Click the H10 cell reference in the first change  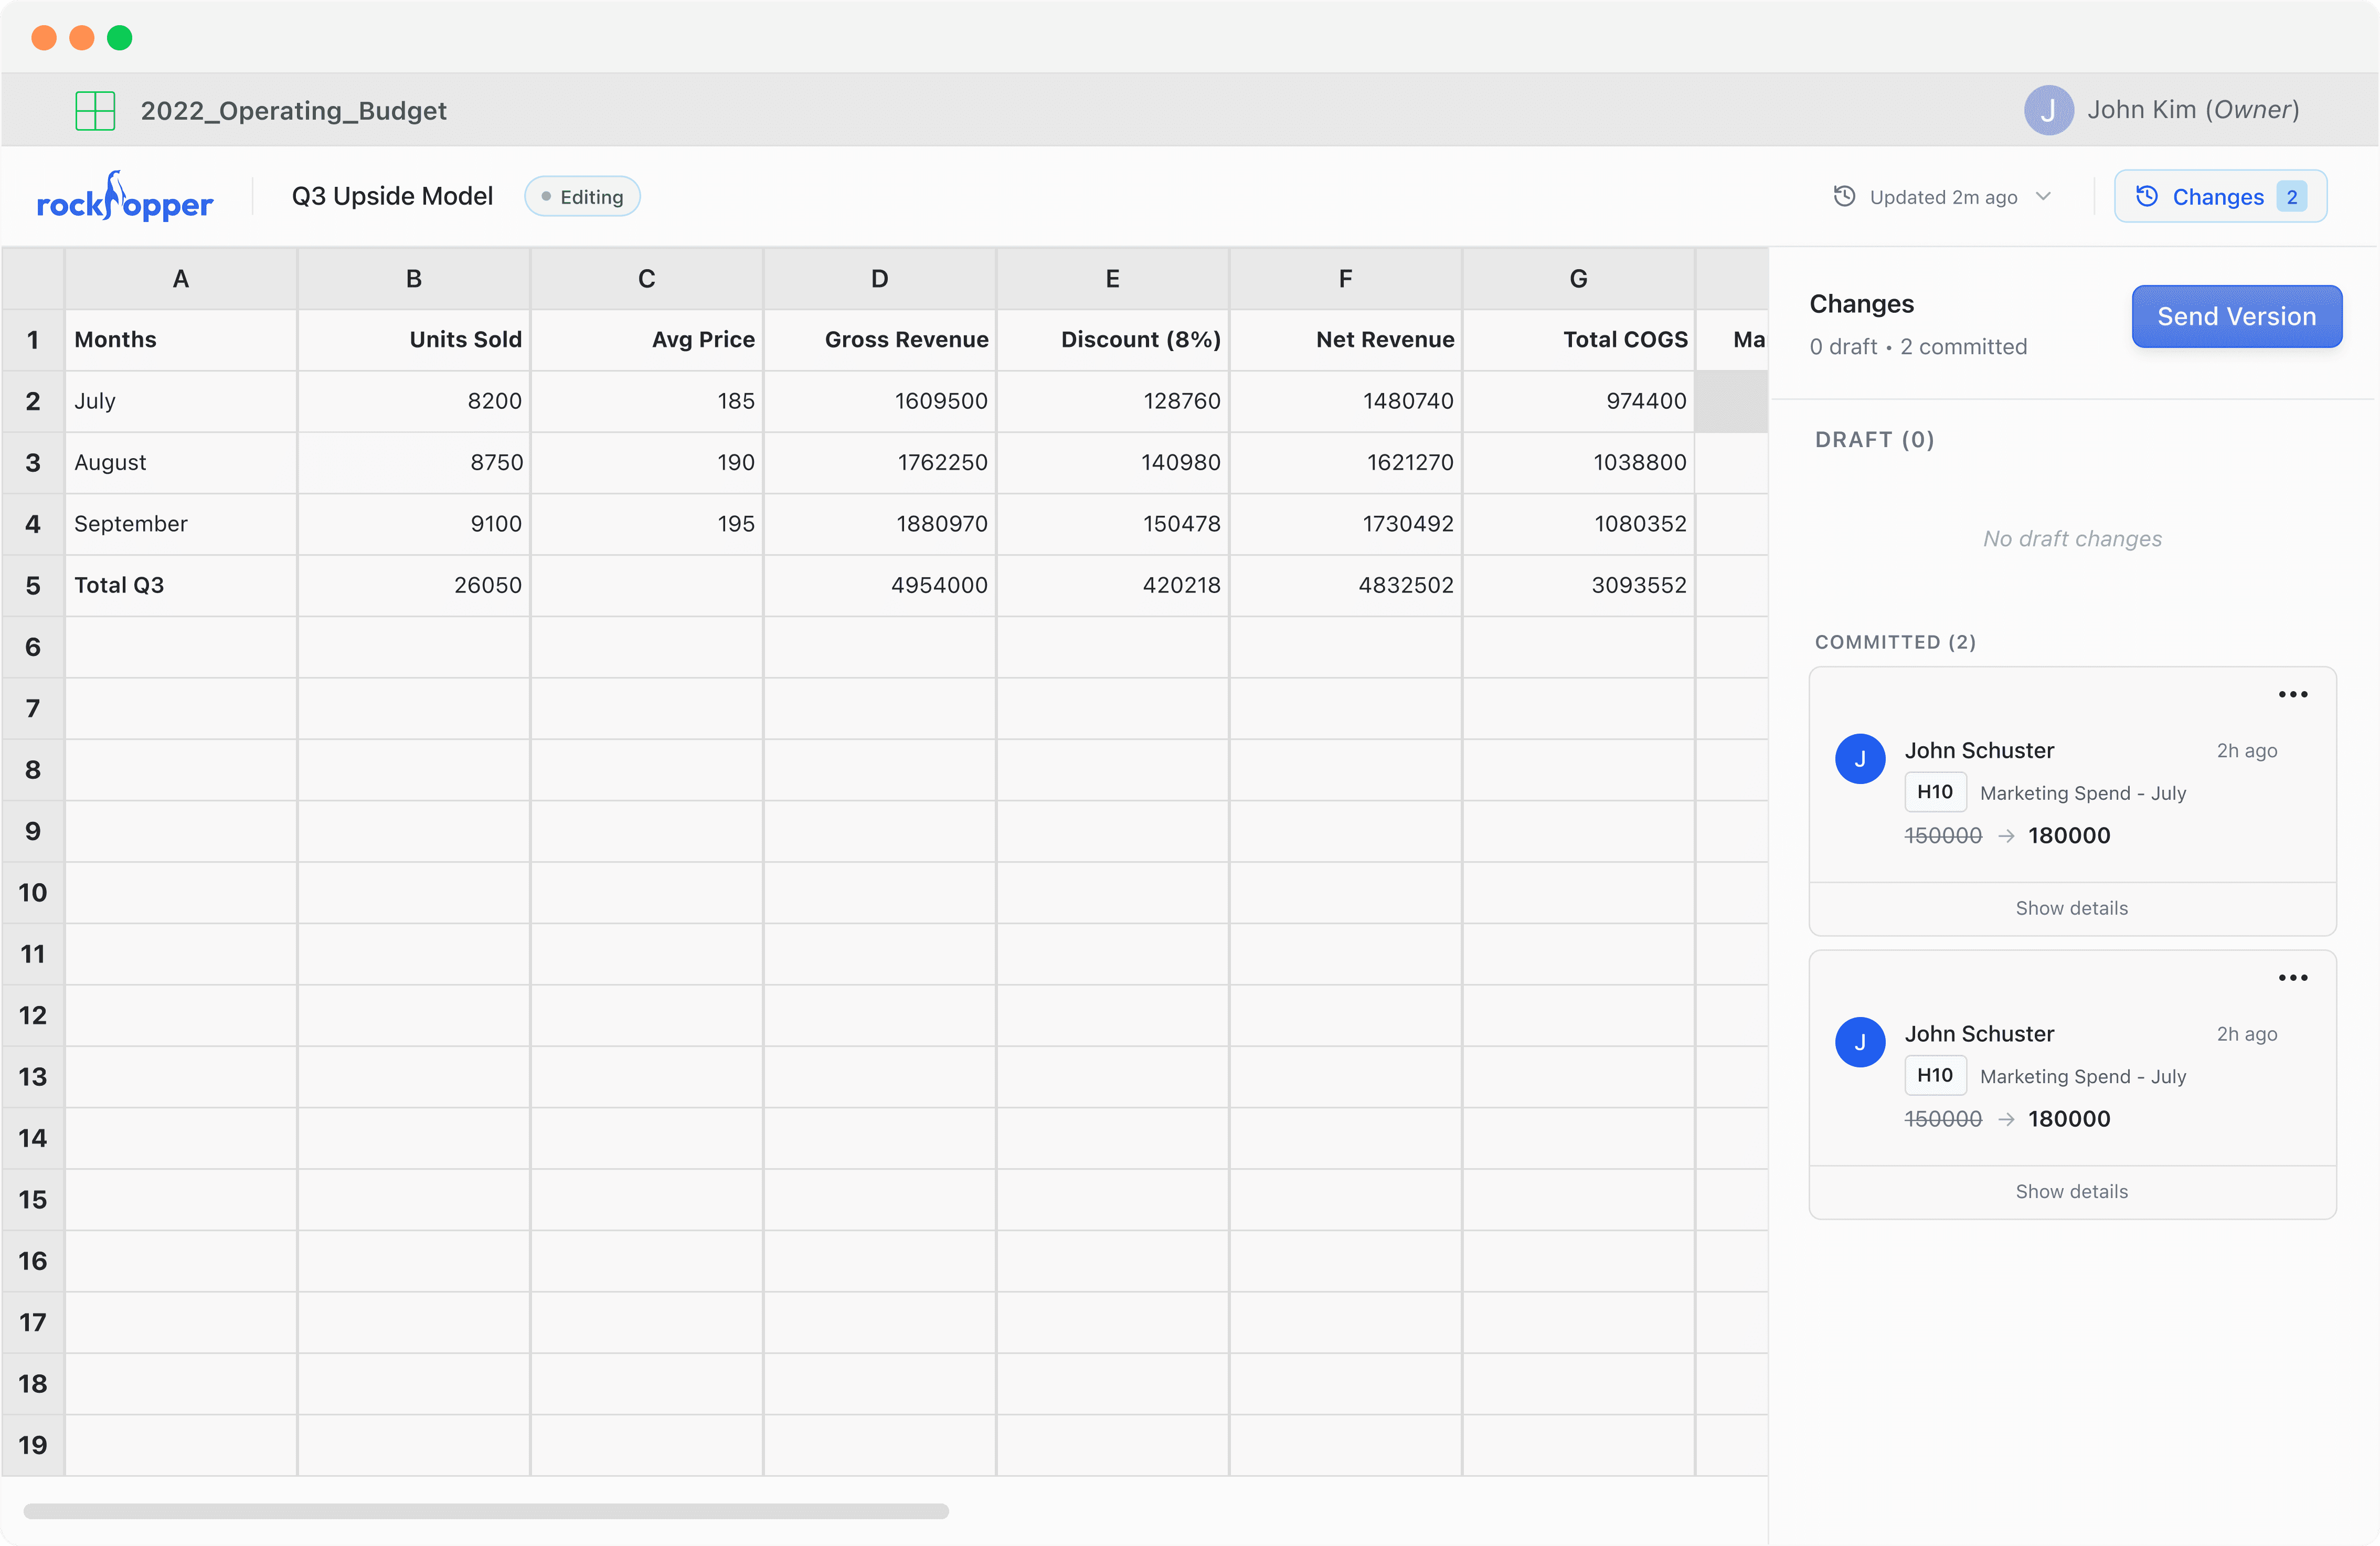[1934, 792]
